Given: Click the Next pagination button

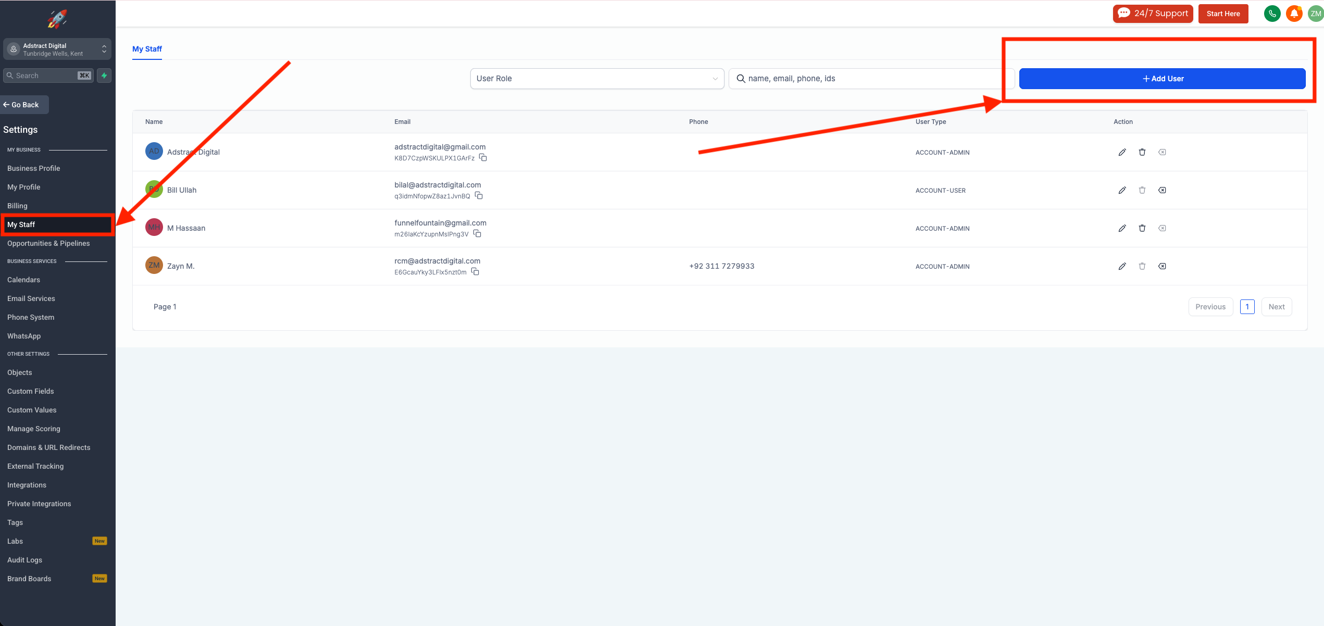Looking at the screenshot, I should coord(1276,307).
